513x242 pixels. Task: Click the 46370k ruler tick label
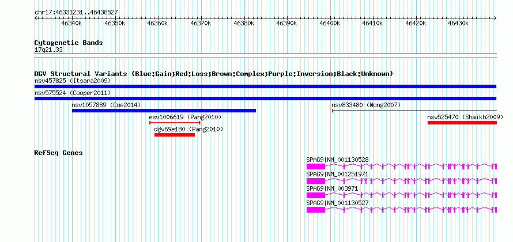coord(201,23)
